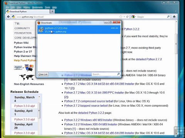This screenshot has height=138, width=185.
Task: Download Python 2.7.2 Mac OS X 64-bit/32-bit installer
Action: [99, 84]
